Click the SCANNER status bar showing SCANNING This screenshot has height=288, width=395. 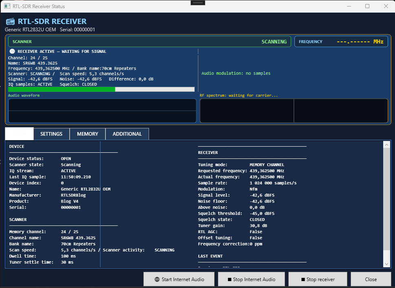(x=149, y=42)
